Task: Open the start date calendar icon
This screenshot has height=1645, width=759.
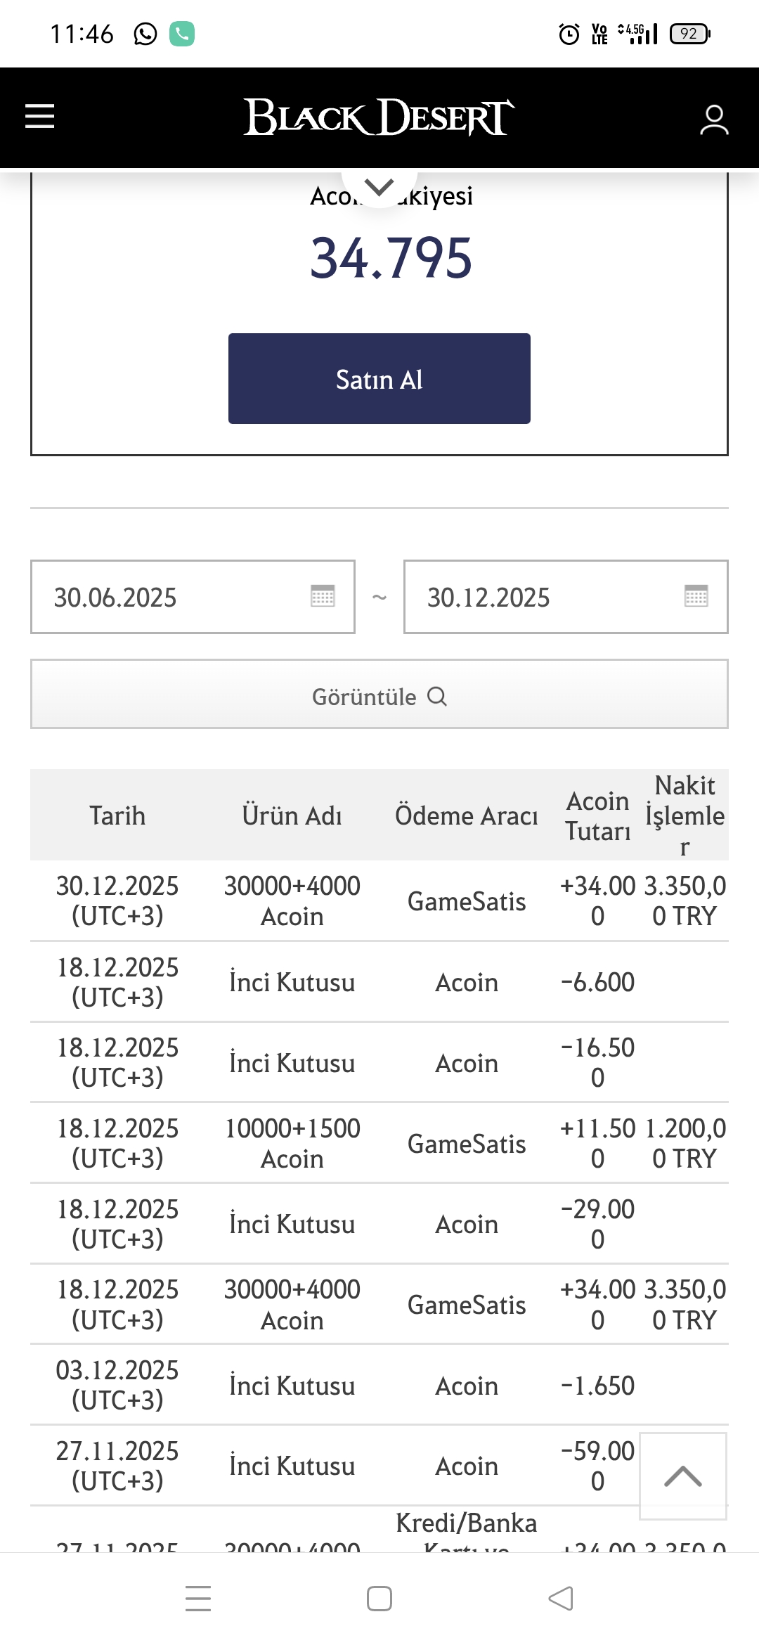Action: click(323, 596)
